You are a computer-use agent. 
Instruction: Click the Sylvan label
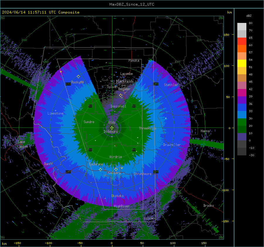pyautogui.click(x=112, y=87)
